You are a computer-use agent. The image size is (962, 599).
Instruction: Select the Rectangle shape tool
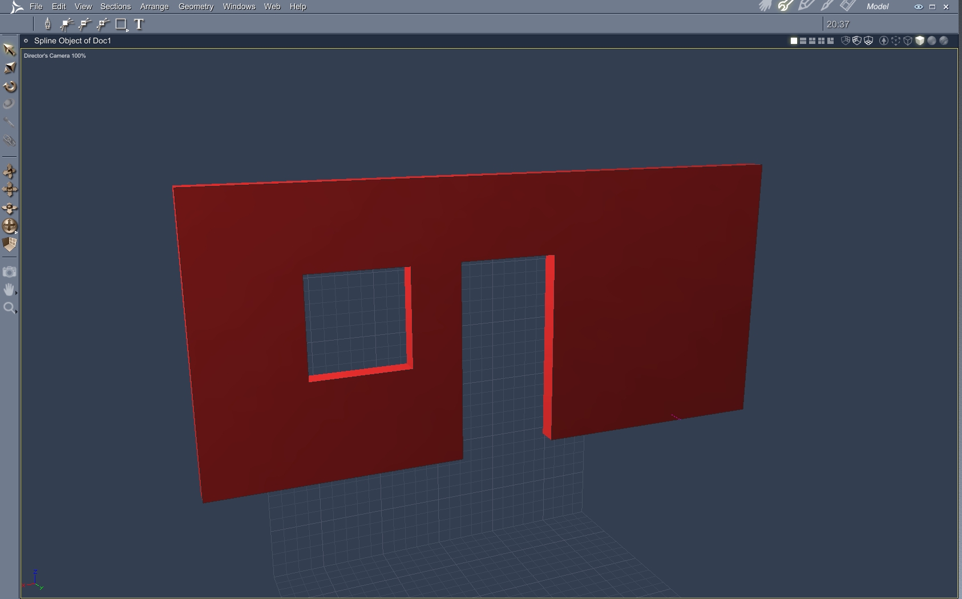(x=121, y=24)
